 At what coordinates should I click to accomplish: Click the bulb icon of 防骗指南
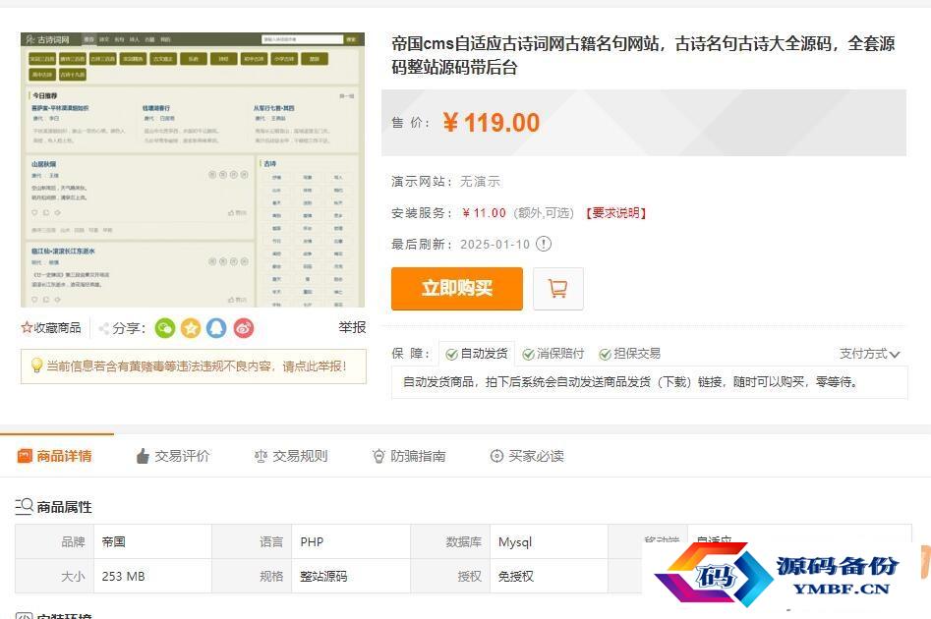pyautogui.click(x=378, y=456)
